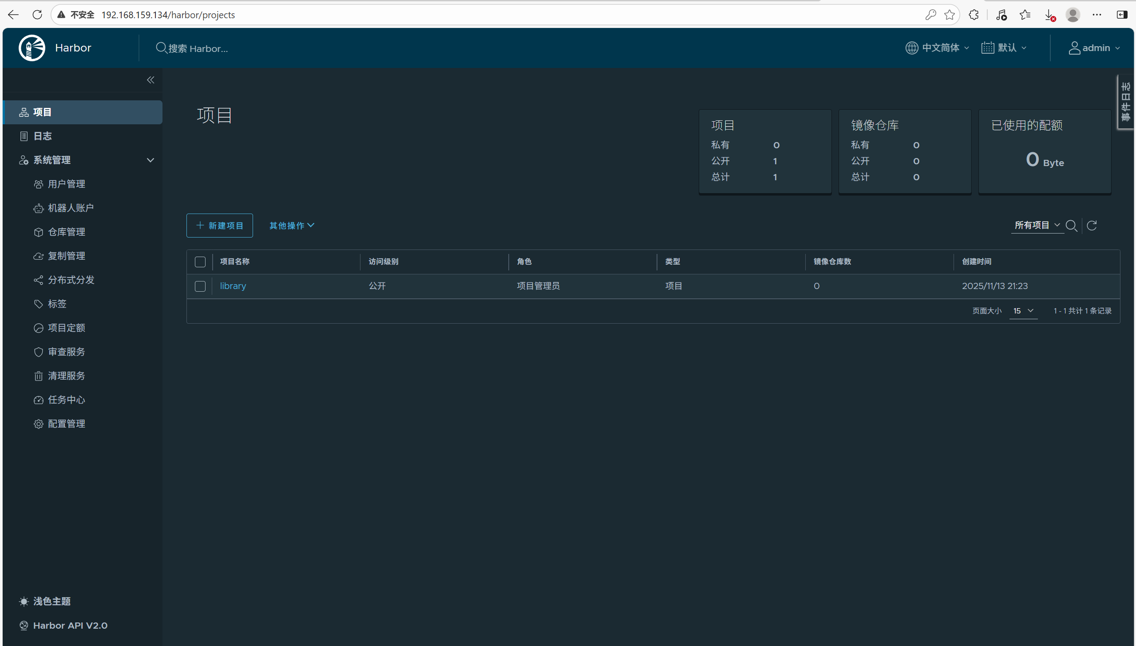Check the library project row checkbox
This screenshot has height=646, width=1136.
pyautogui.click(x=200, y=286)
